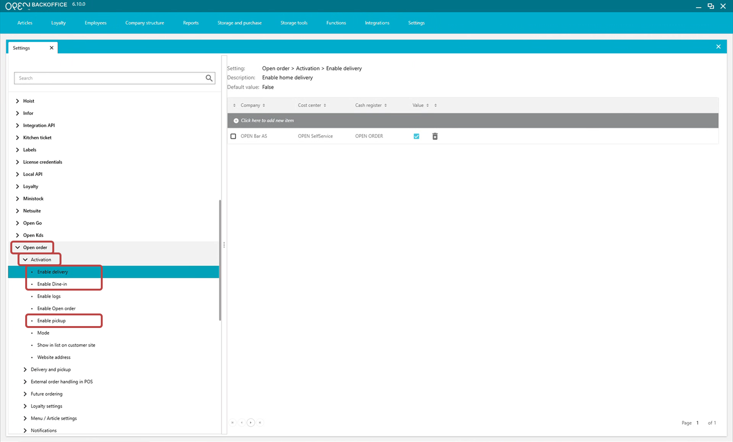Sort by the Cash register column arrows
Viewport: 733px width, 442px height.
pyautogui.click(x=386, y=105)
